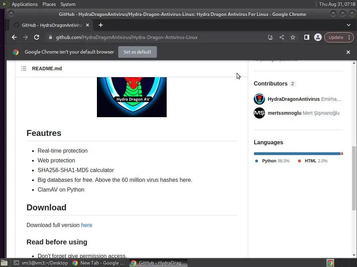
Task: Click Set as default button
Action: tap(137, 52)
